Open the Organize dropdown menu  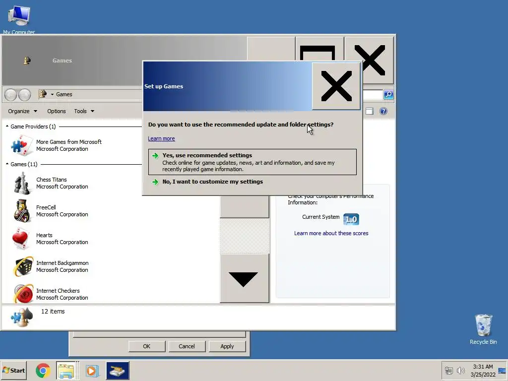23,111
